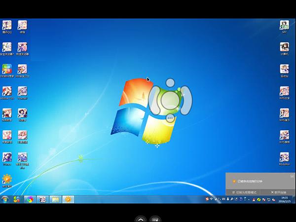296x222 pixels.
Task: Expand the up-chevron button at bottom of viewer
Action: [141, 219]
